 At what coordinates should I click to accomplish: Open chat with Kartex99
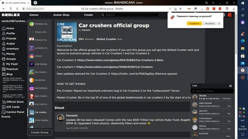tap(212, 135)
